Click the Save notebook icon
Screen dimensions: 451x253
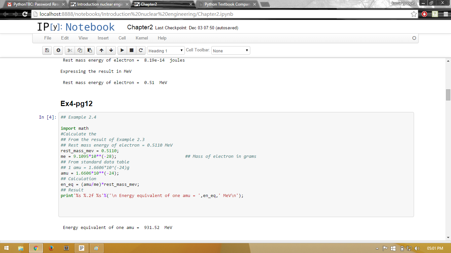click(47, 50)
